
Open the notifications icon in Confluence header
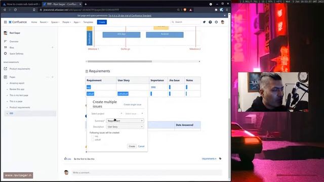click(204, 22)
